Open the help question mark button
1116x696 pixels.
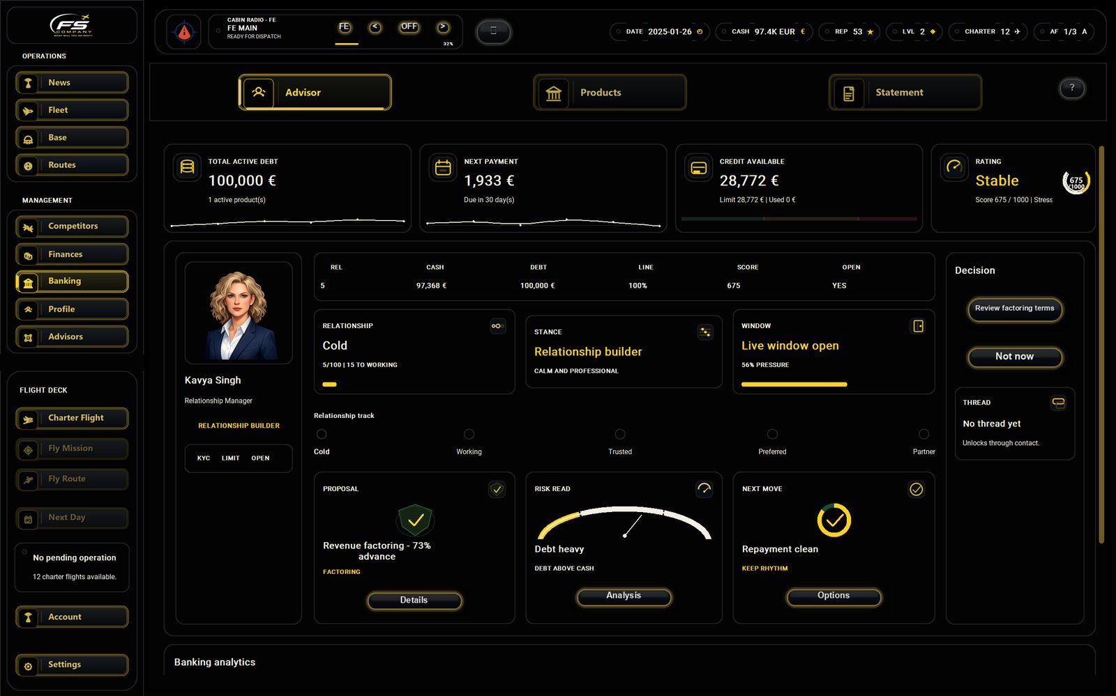[1072, 88]
